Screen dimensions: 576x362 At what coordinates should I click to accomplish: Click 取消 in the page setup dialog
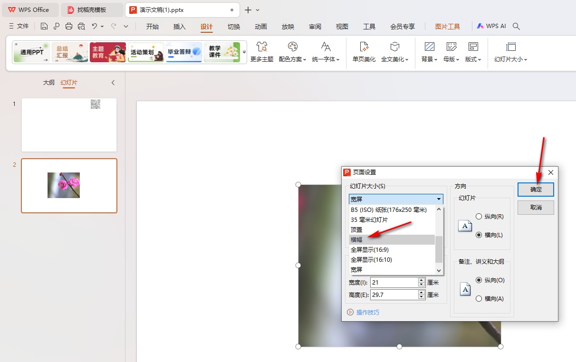536,207
